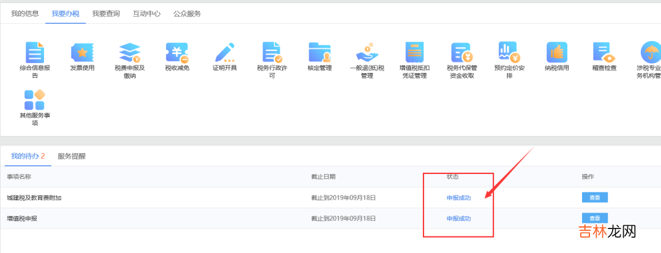The image size is (661, 253).
Task: Click the 税务行政许可 icon
Action: pyautogui.click(x=272, y=53)
